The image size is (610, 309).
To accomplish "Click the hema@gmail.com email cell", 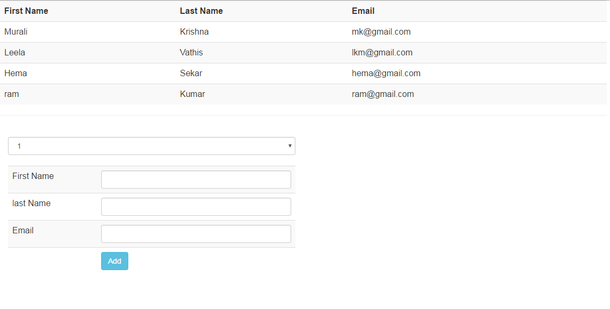I will 386,74.
